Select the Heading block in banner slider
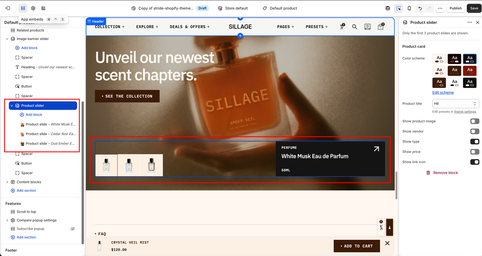Viewport: 482px width, 256px height. coord(45,67)
